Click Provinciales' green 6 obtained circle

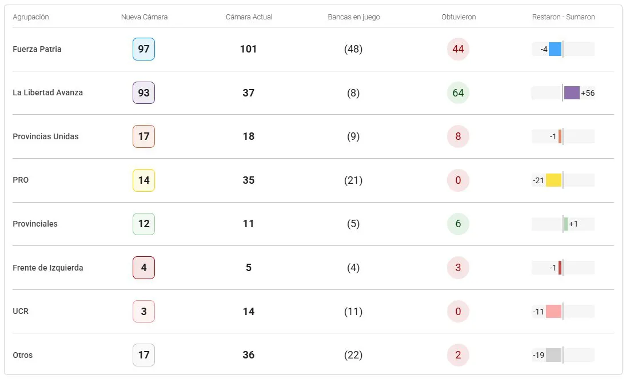pos(458,224)
